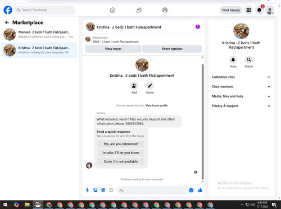Screen dimensions: 281x209
Task: Show hidden system tray icons chevron
Action: pyautogui.click(x=242, y=205)
